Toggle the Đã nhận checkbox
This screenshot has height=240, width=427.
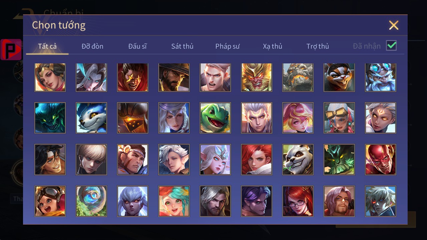pos(391,46)
